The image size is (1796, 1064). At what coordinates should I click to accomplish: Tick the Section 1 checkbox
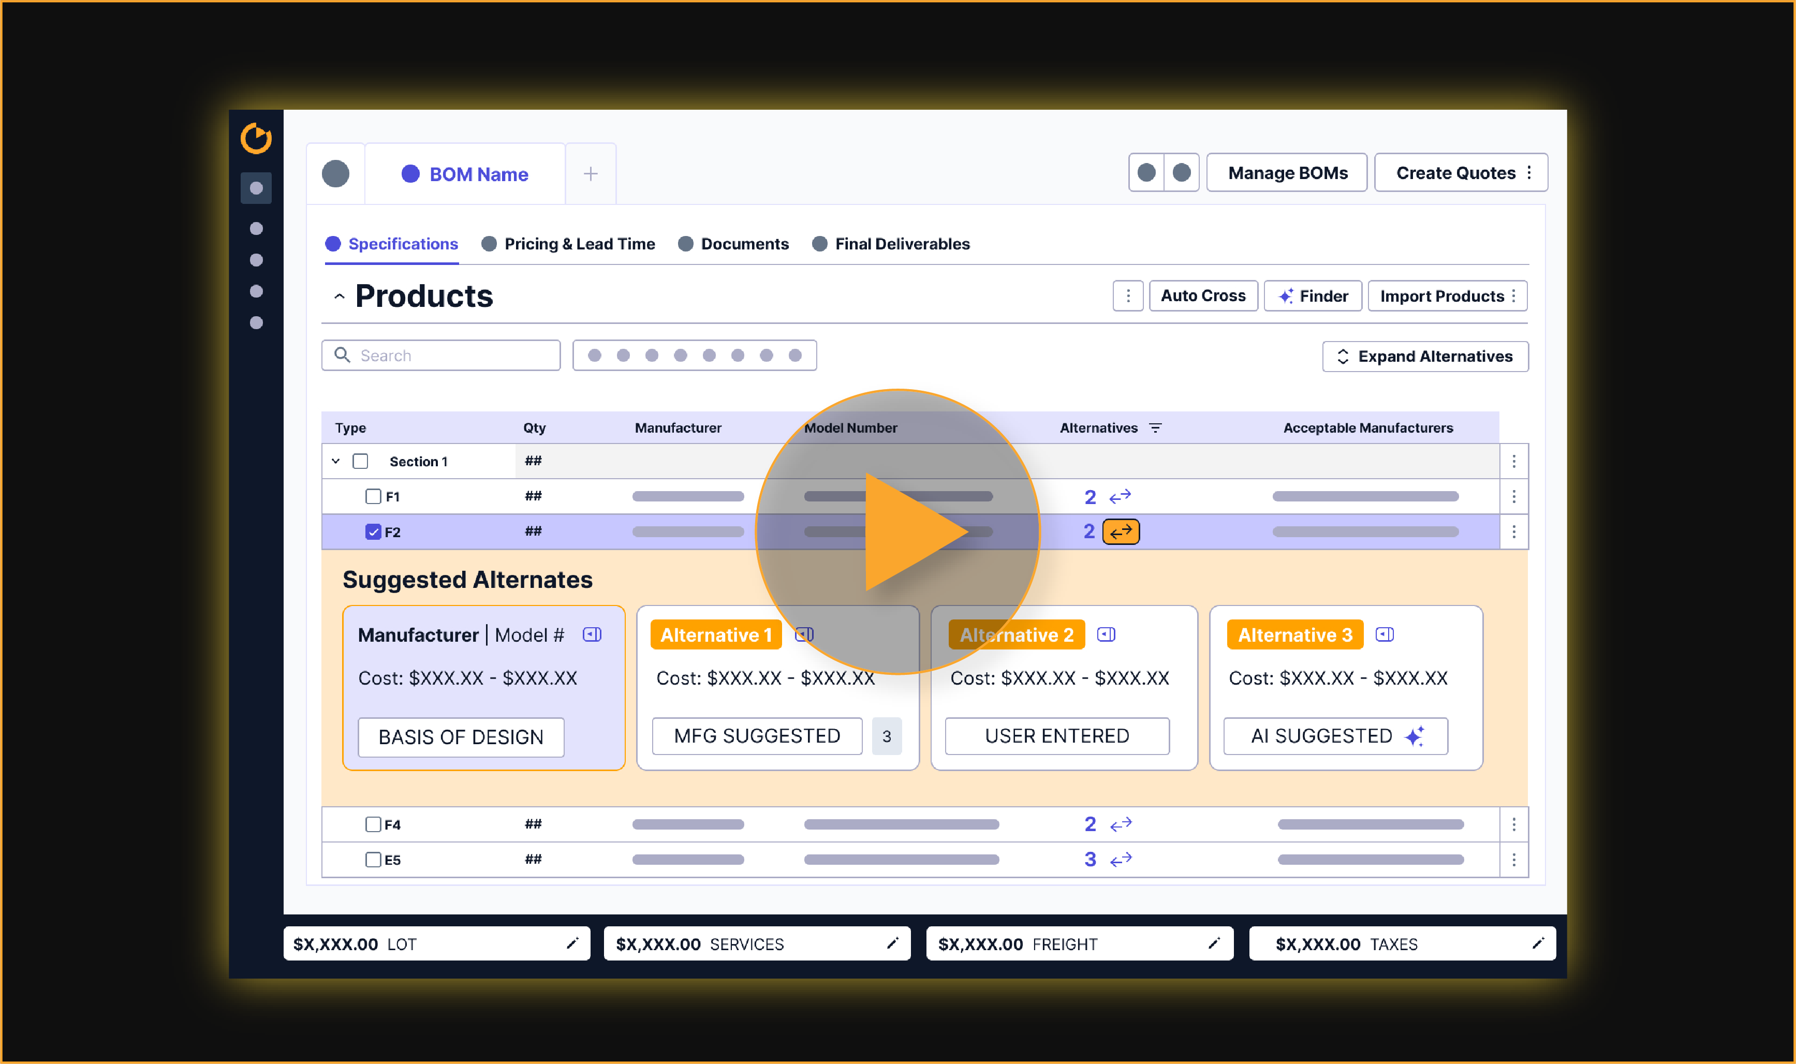361,461
